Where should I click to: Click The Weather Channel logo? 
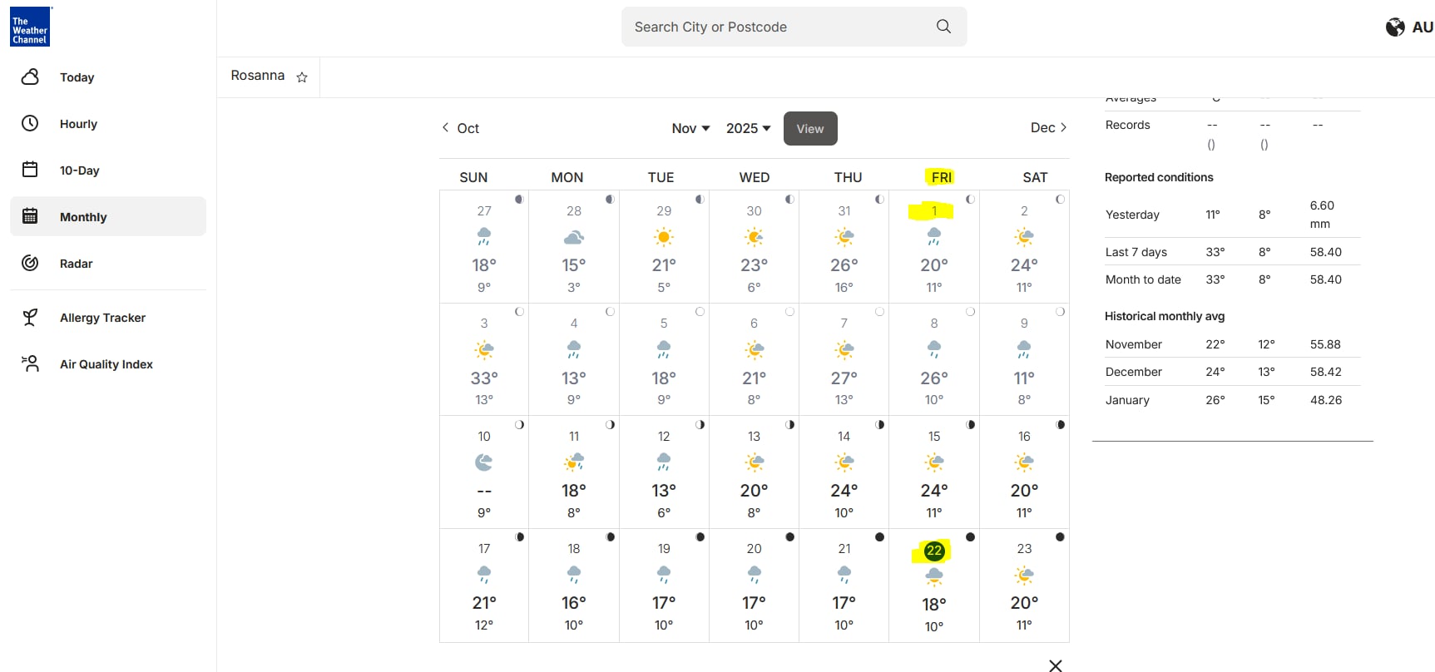point(30,27)
